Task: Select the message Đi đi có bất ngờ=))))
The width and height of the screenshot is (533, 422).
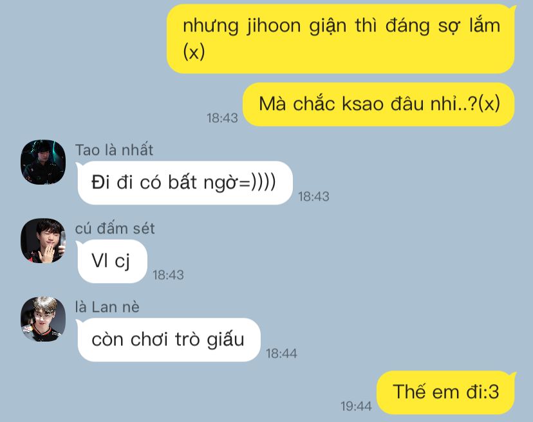Action: [185, 183]
